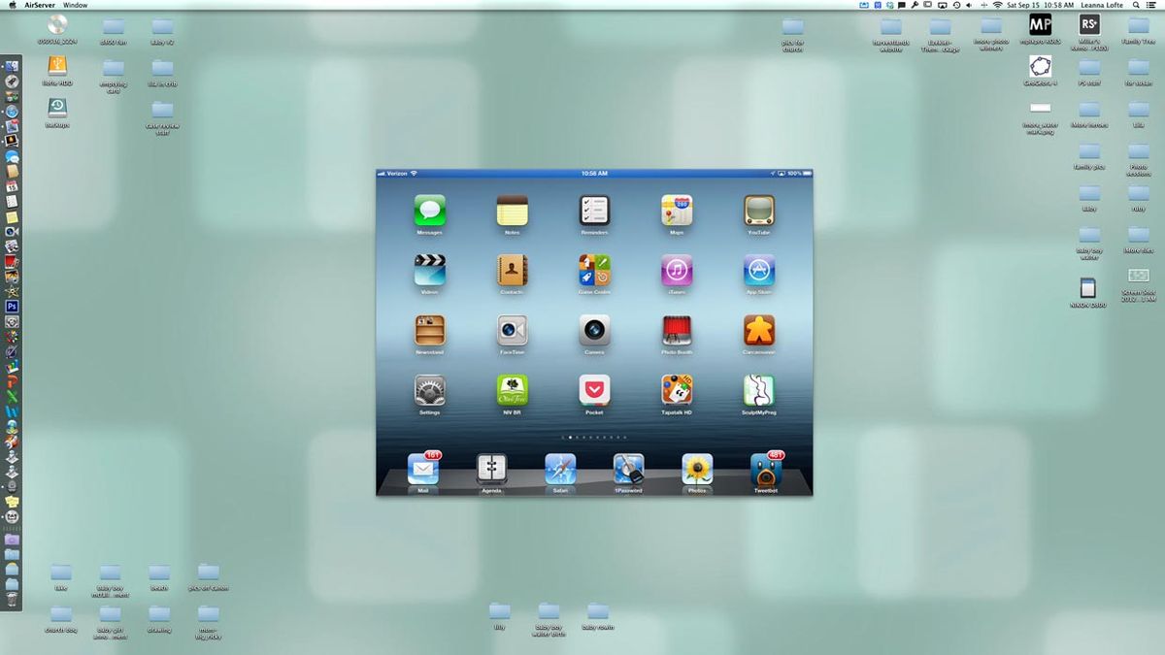This screenshot has height=655, width=1165.
Task: Launch the Tapatalk HD app
Action: pos(677,390)
